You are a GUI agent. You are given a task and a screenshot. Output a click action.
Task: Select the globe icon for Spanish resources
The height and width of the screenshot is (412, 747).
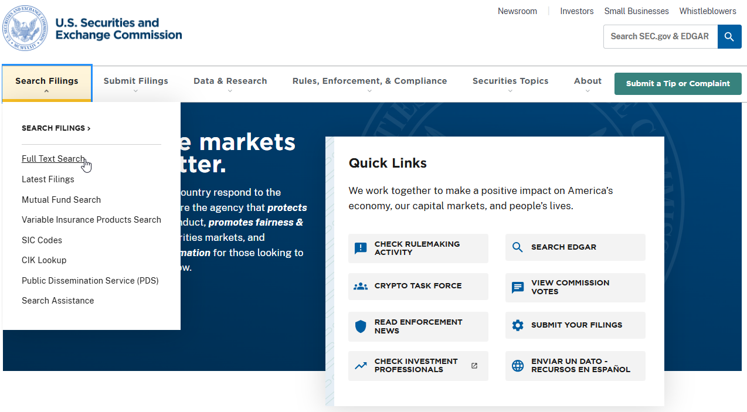(517, 365)
